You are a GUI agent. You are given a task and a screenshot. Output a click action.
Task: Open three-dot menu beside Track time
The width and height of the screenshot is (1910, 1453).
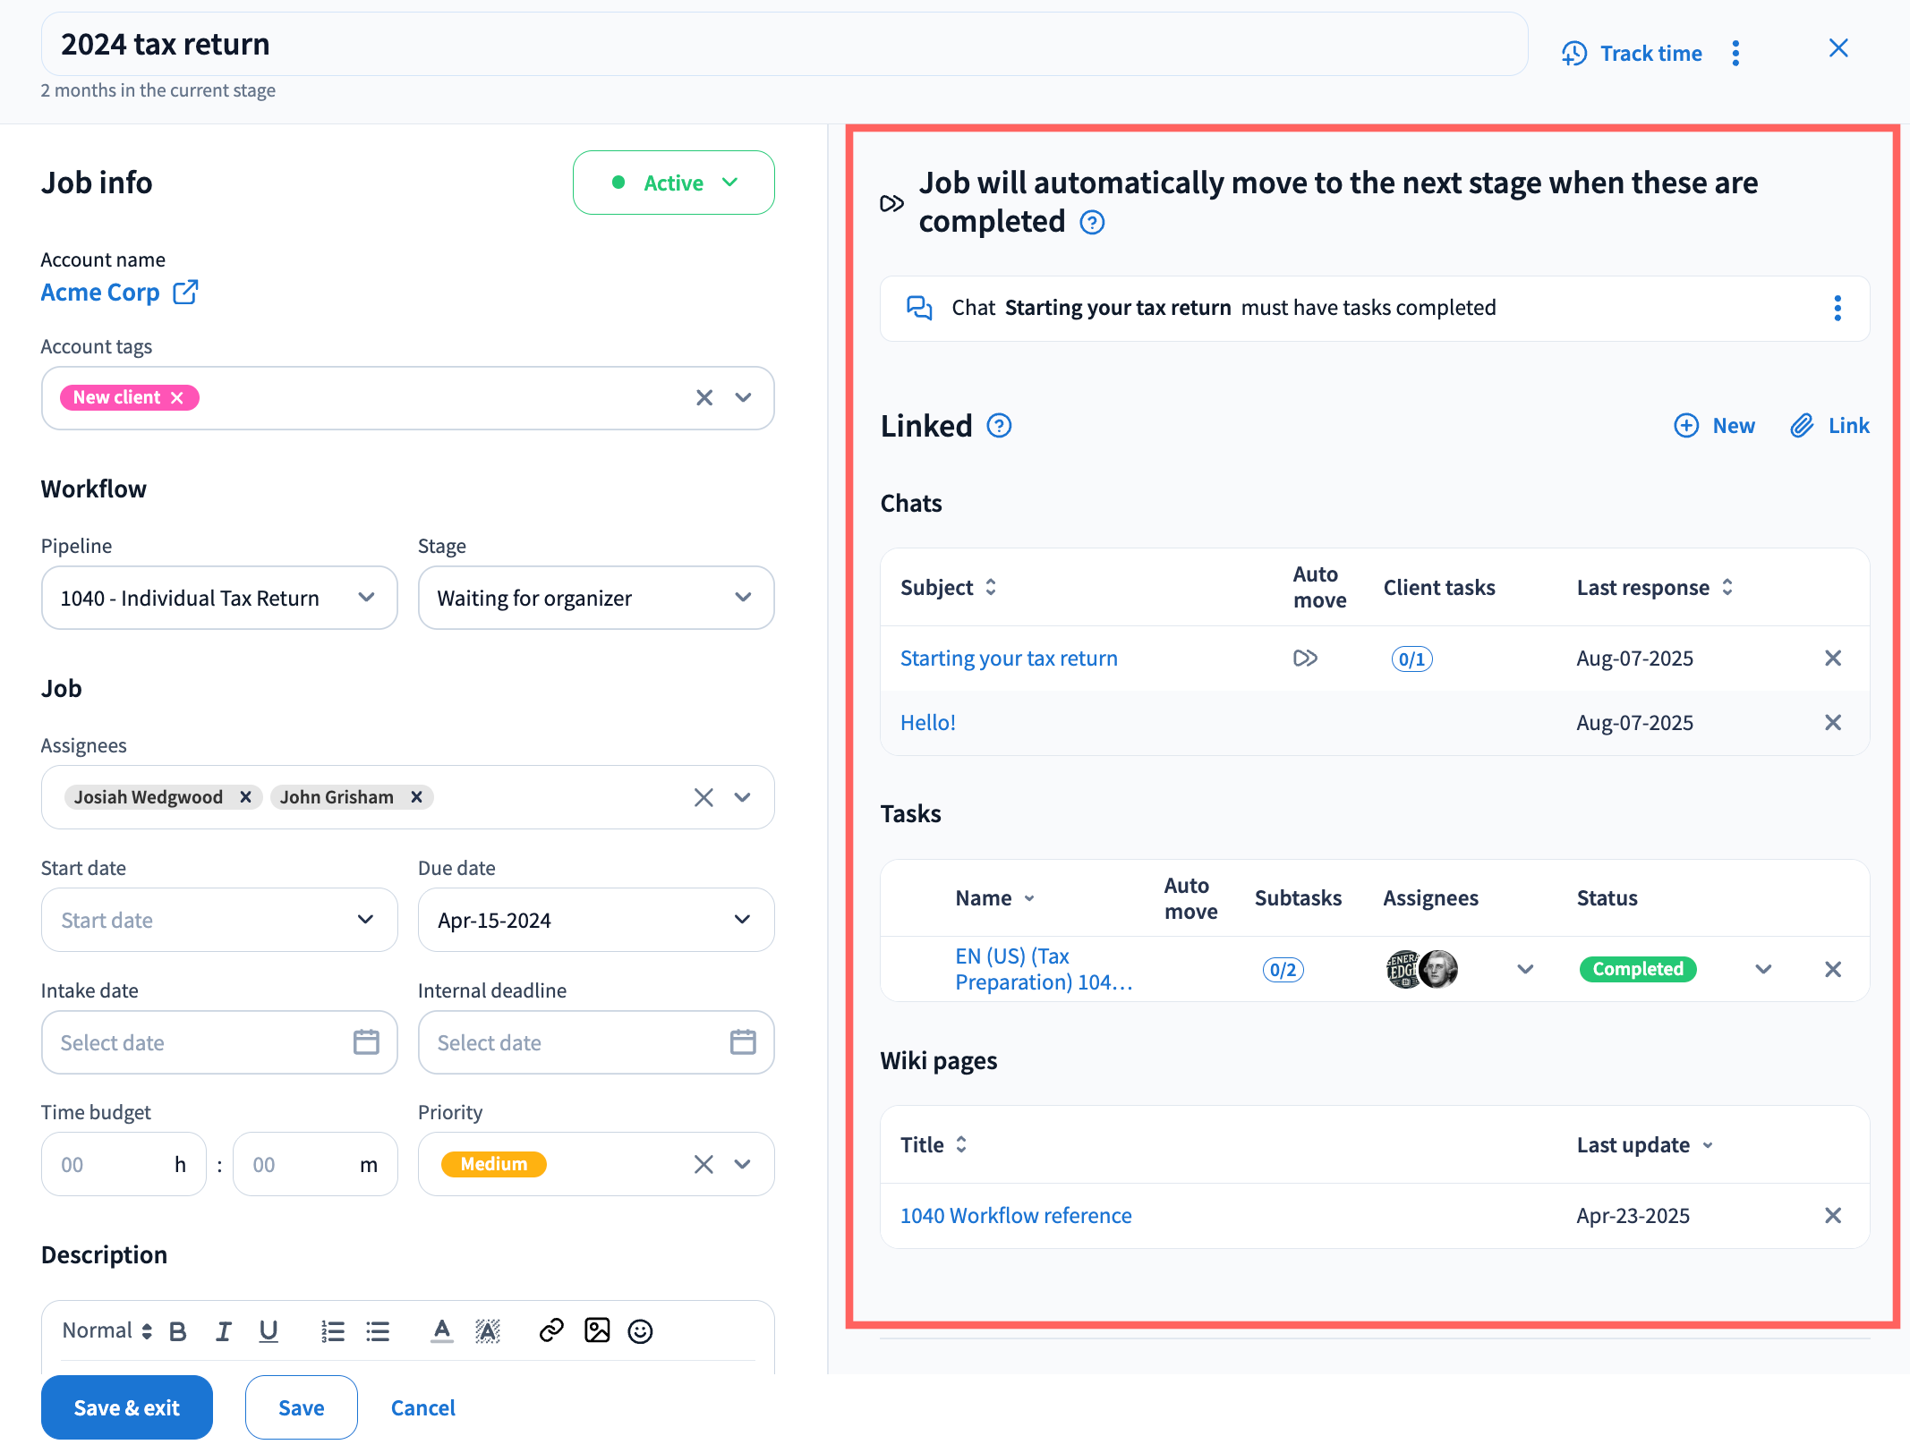[x=1735, y=54]
